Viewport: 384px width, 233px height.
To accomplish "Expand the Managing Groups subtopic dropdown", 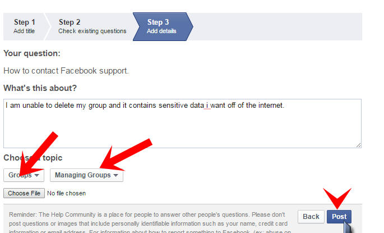I will pyautogui.click(x=86, y=175).
